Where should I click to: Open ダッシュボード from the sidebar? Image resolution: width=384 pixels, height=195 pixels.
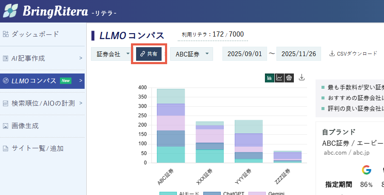pyautogui.click(x=35, y=34)
